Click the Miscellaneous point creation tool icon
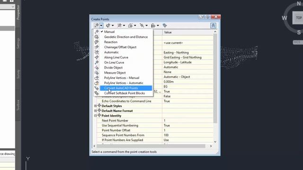This screenshot has width=303, height=170. click(x=97, y=25)
